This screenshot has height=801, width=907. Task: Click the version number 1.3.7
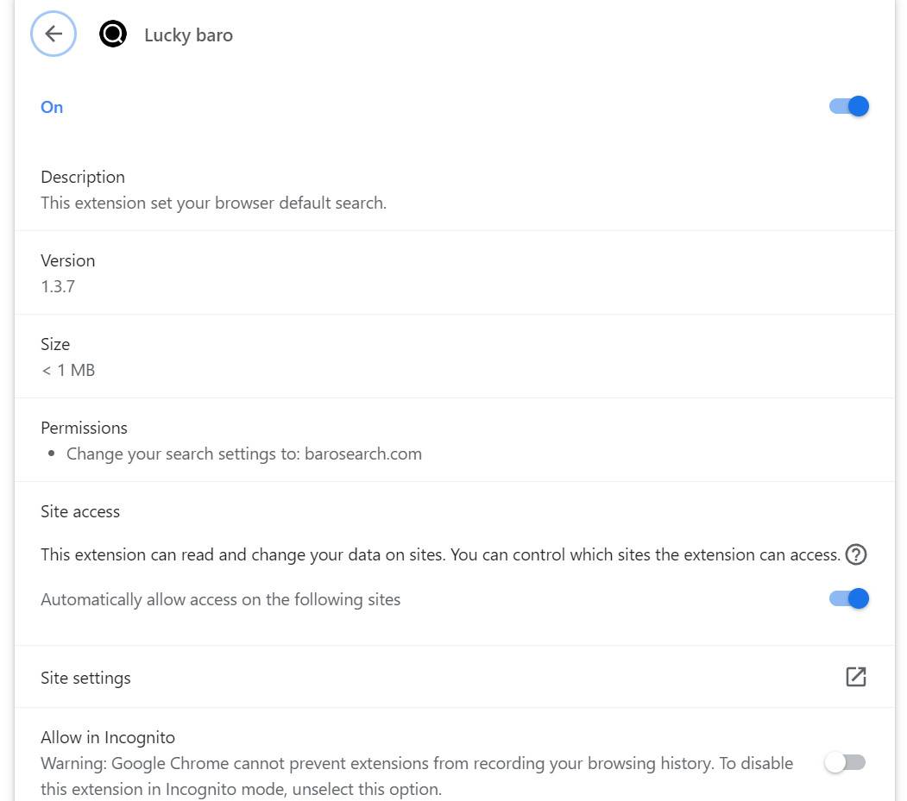click(58, 286)
